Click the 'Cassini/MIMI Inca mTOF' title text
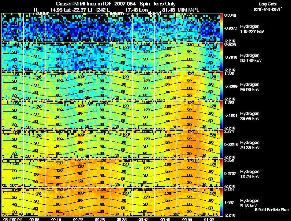This screenshot has width=291, height=221. pos(84,4)
